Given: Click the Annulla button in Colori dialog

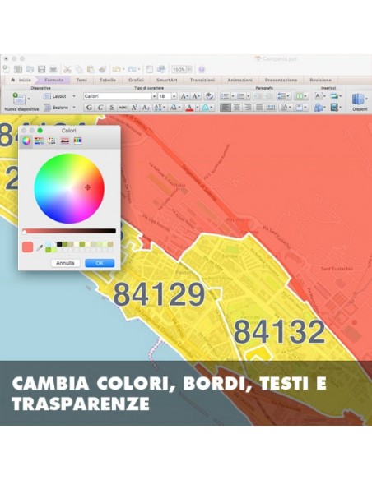Looking at the screenshot, I should point(65,263).
